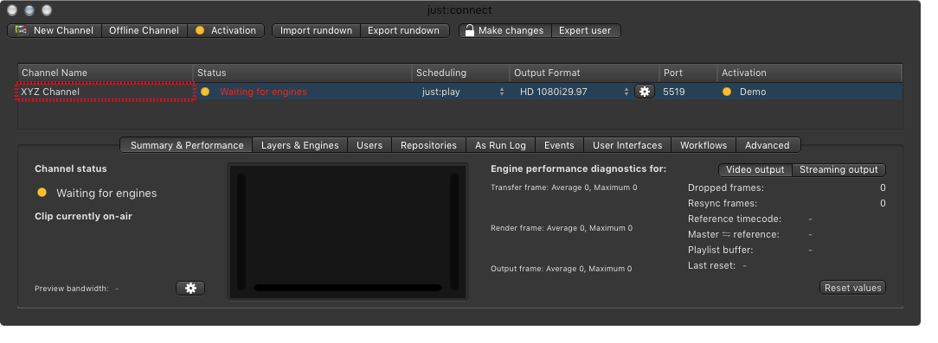Open the just:play scheduling dropdown
This screenshot has height=343, width=938.
(462, 92)
